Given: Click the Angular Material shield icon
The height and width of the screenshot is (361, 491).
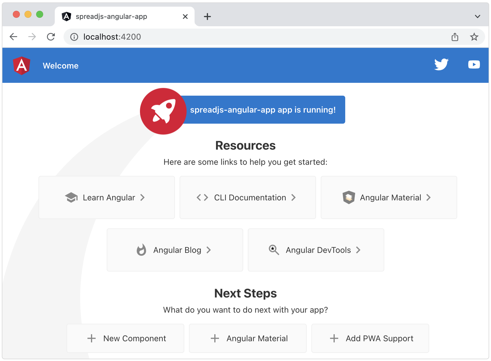Looking at the screenshot, I should tap(349, 197).
